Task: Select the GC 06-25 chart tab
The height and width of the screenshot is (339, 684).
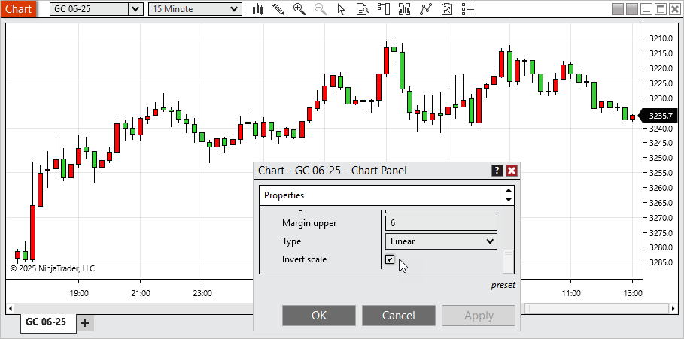Action: (46, 322)
